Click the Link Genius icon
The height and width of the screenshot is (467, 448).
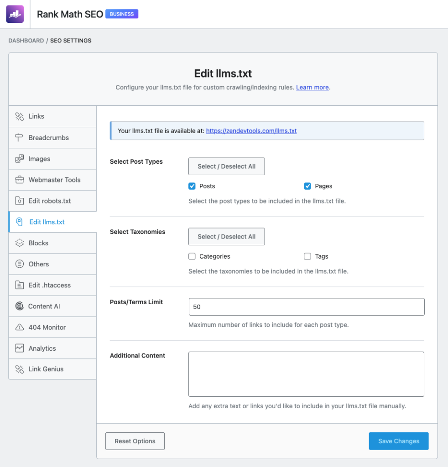(19, 369)
